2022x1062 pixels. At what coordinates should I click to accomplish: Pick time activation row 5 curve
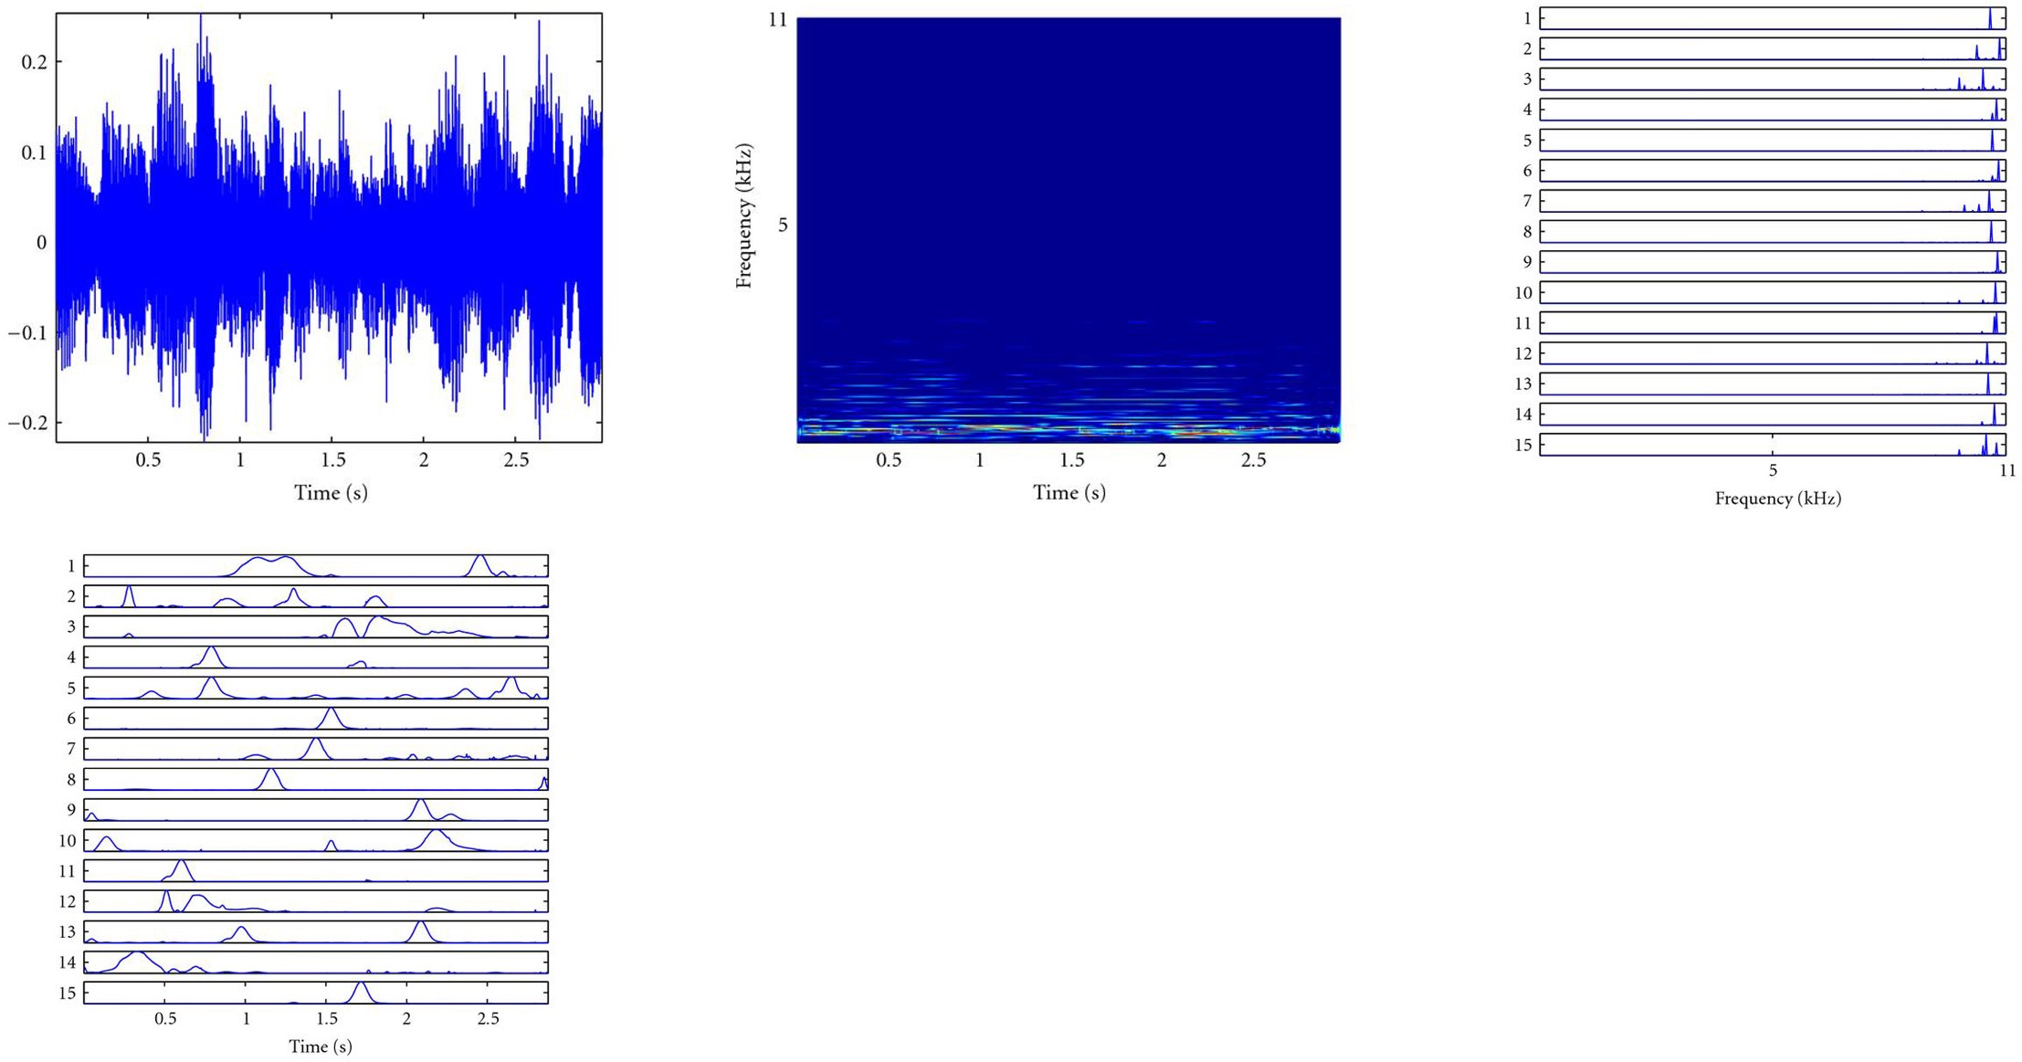coord(316,688)
